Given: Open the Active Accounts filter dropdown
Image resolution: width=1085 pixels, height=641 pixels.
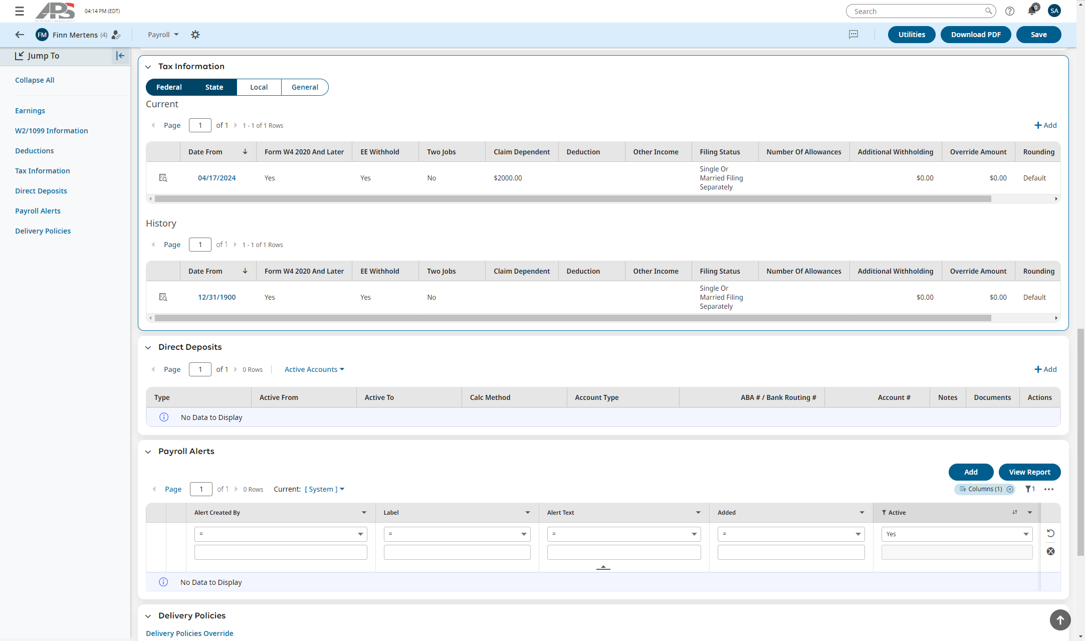Looking at the screenshot, I should click(x=314, y=369).
